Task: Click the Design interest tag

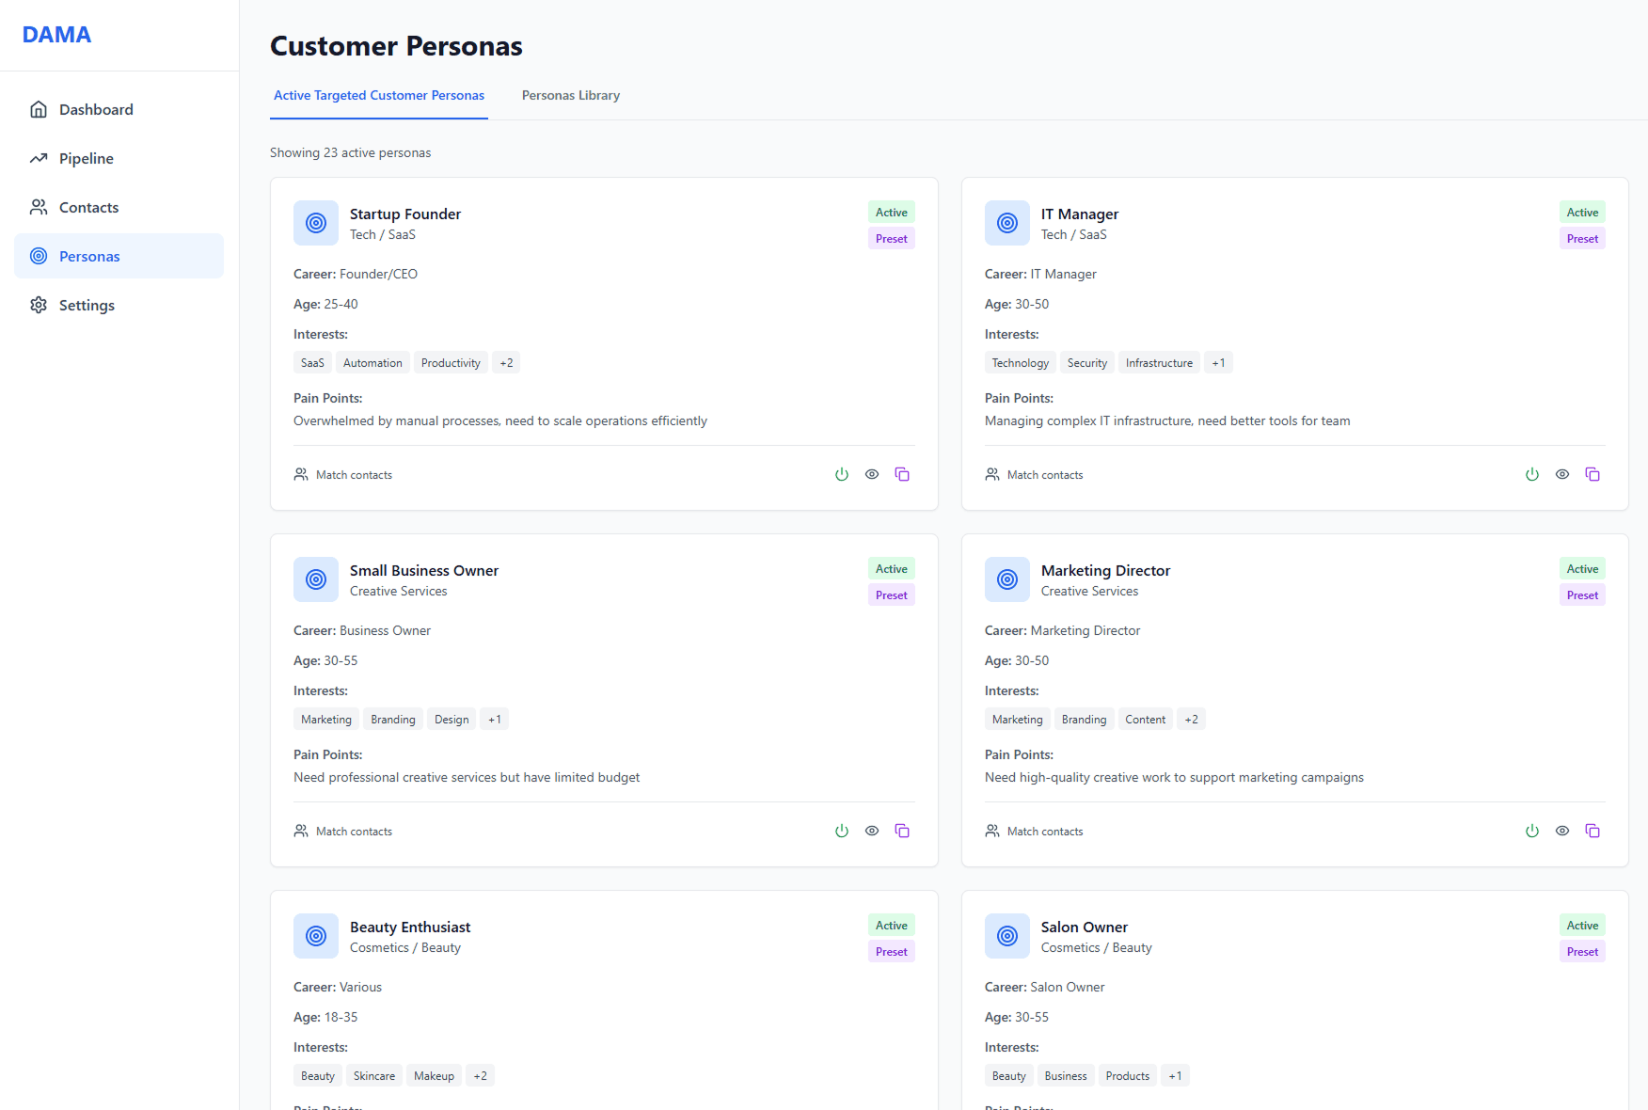Action: click(x=452, y=720)
